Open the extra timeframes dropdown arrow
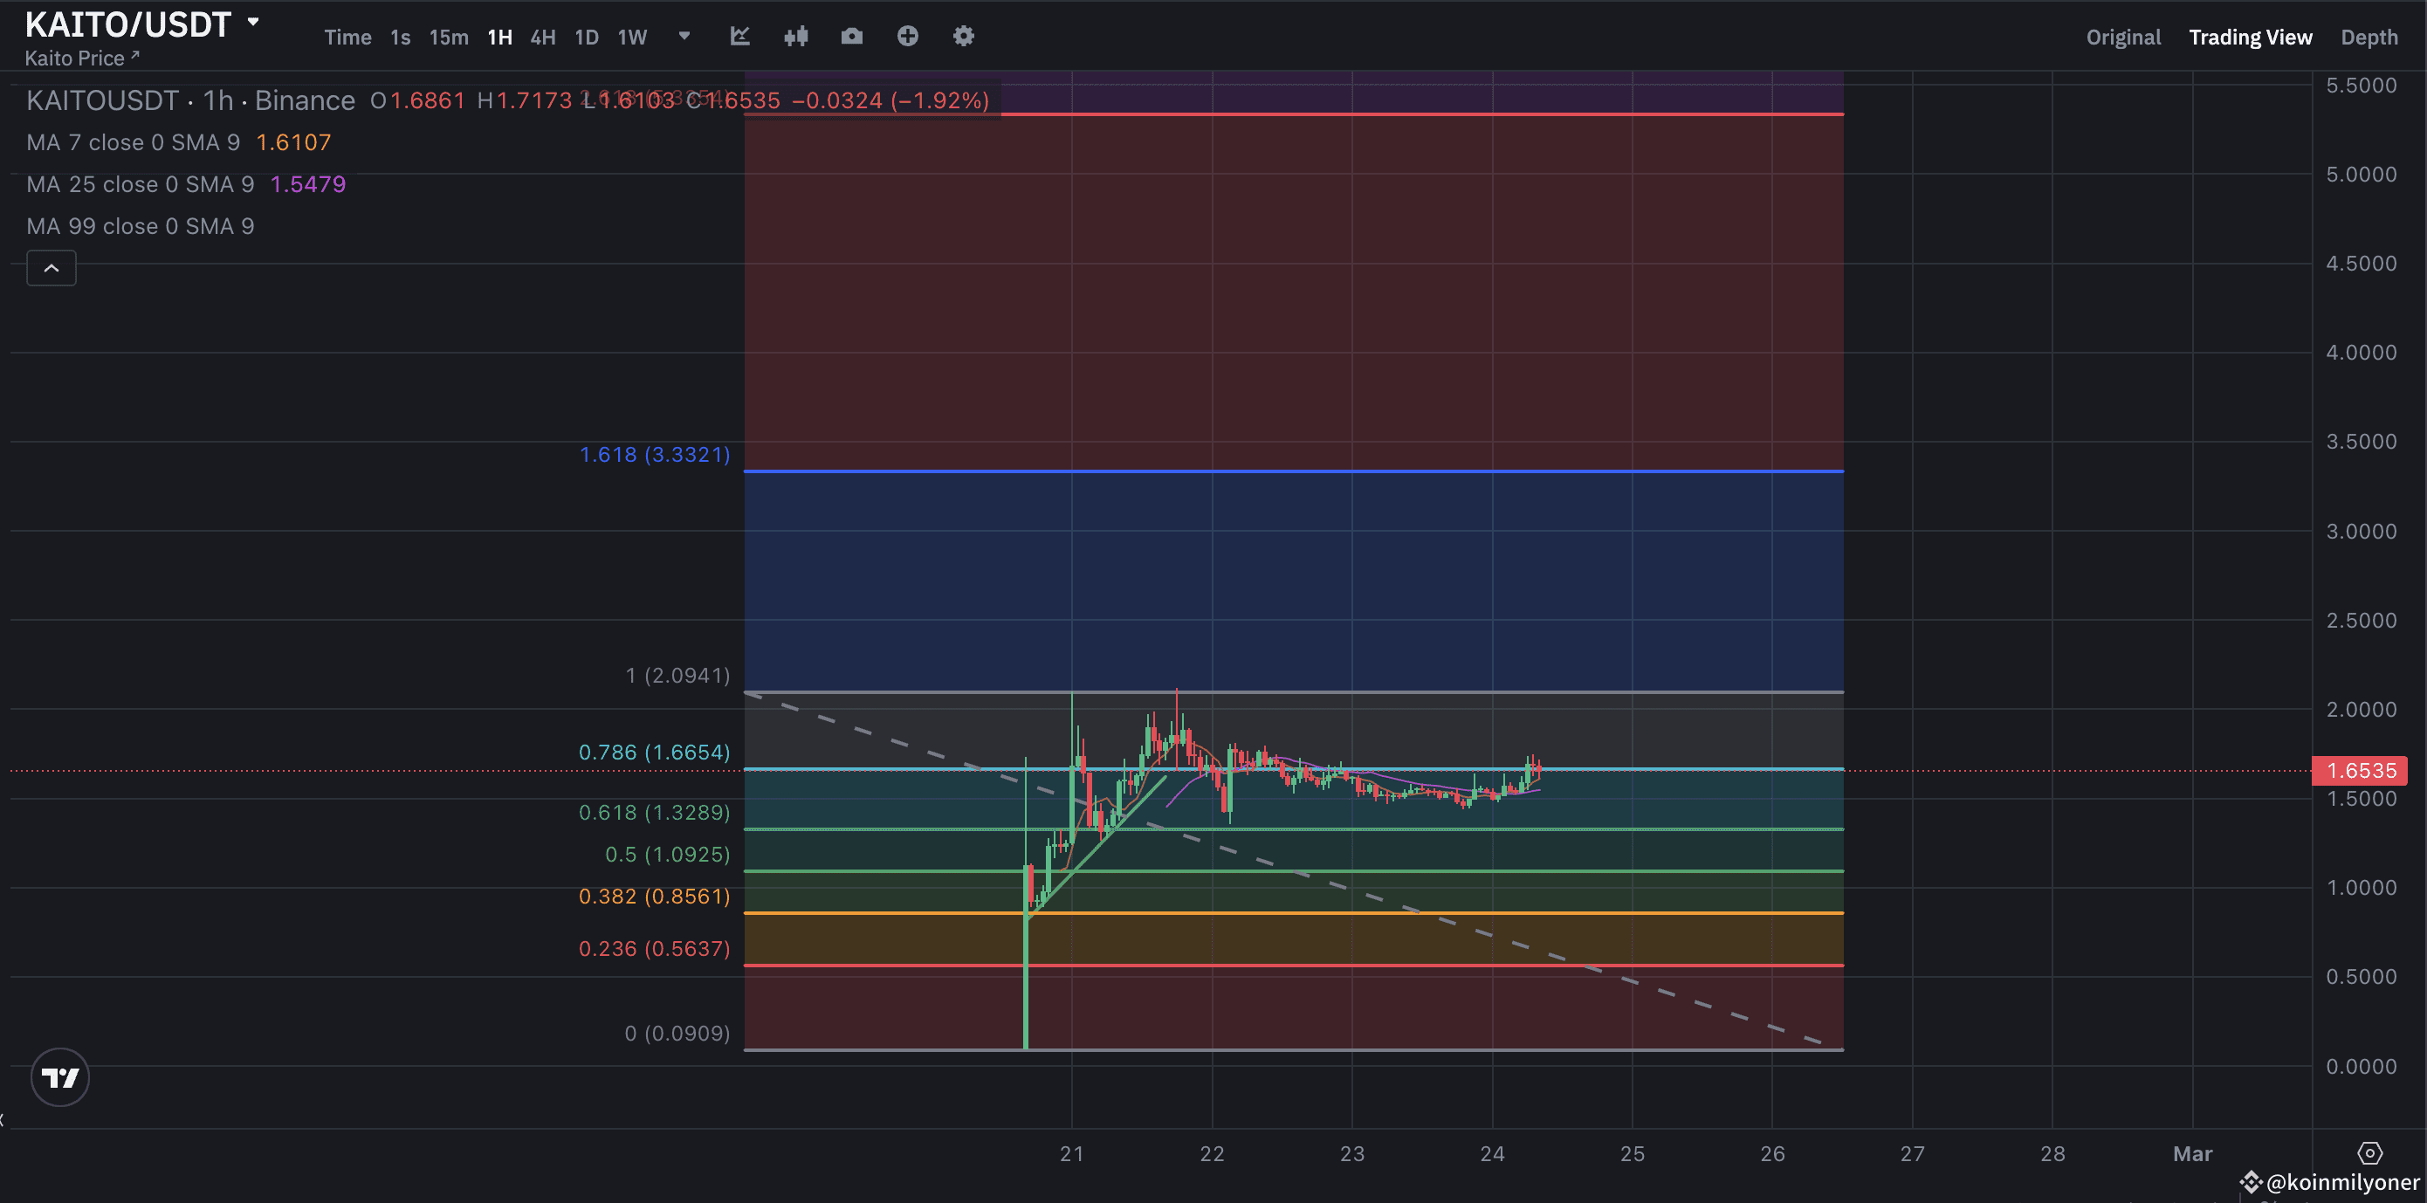2427x1203 pixels. [684, 37]
